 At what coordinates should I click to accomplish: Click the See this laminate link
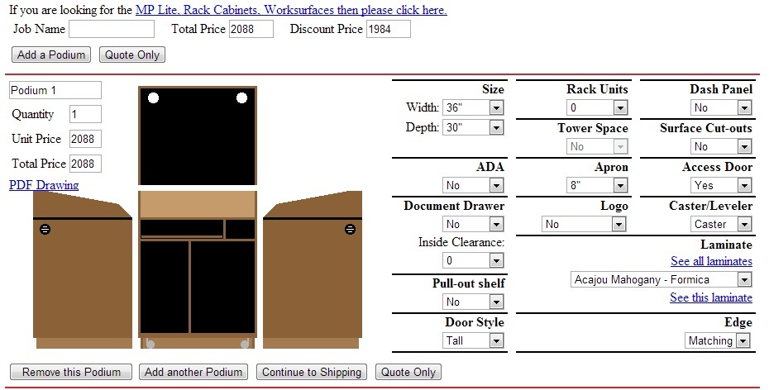click(x=710, y=297)
